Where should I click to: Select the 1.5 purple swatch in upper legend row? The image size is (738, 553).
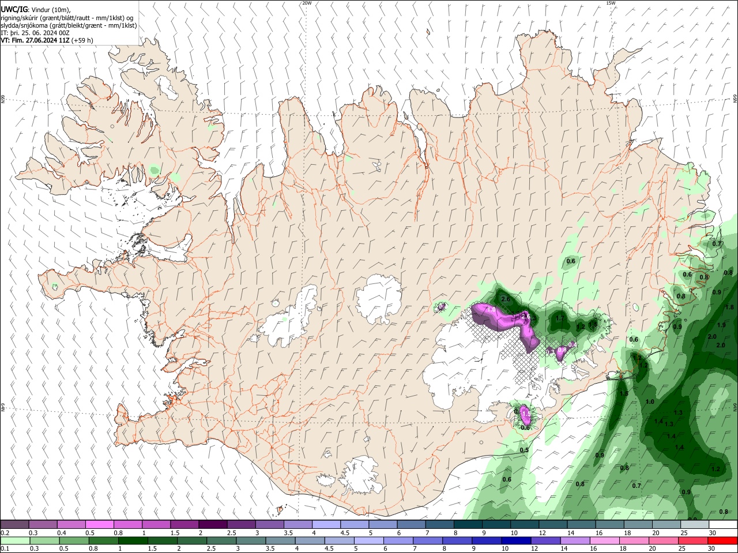tap(184, 524)
